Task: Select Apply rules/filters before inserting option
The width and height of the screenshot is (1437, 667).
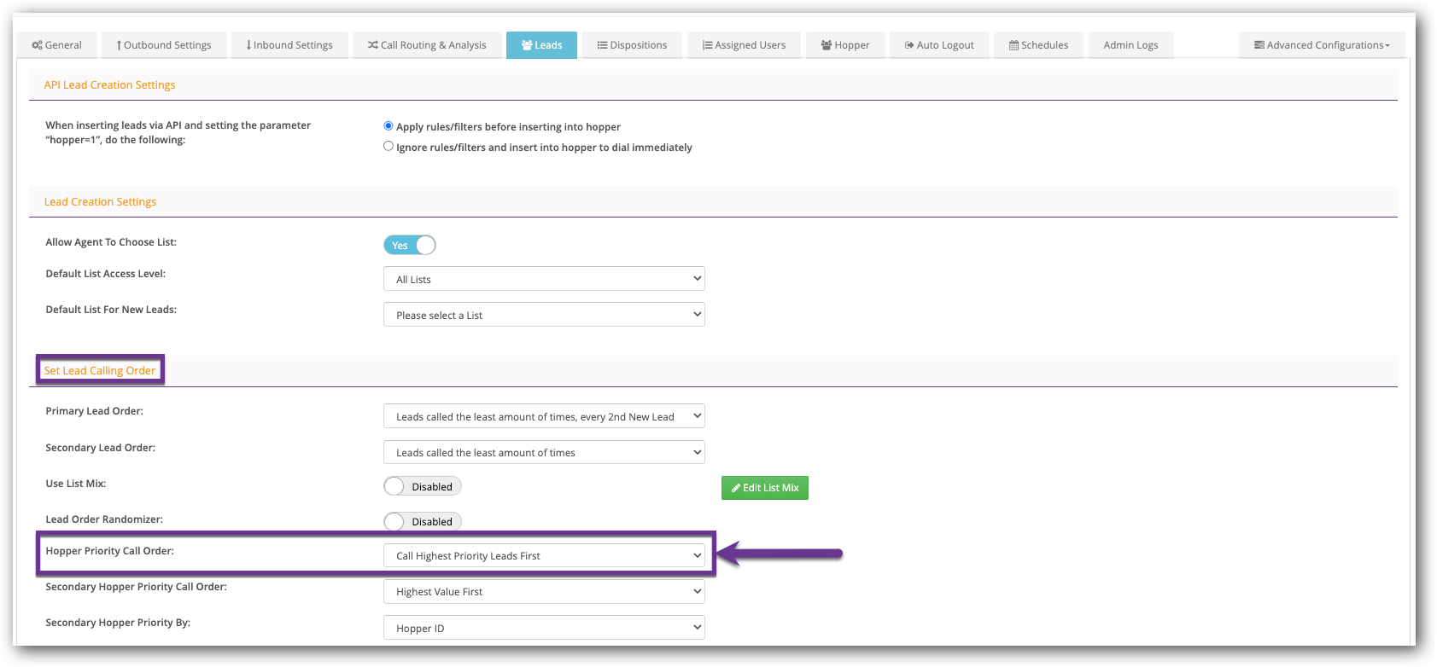Action: coord(388,126)
